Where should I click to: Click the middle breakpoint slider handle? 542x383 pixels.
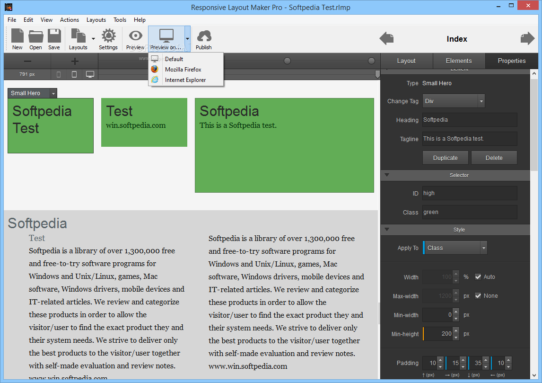tap(287, 61)
